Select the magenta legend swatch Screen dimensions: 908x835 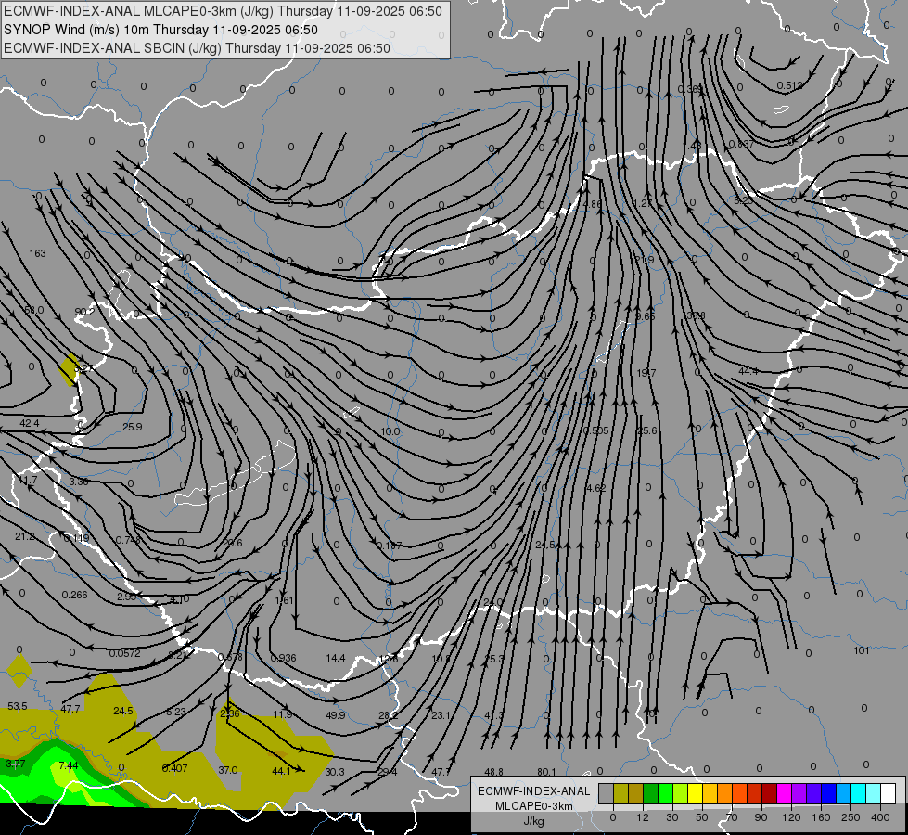(784, 793)
